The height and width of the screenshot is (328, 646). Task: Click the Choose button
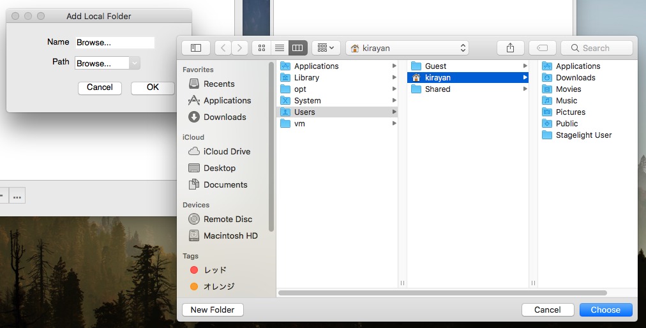[606, 310]
